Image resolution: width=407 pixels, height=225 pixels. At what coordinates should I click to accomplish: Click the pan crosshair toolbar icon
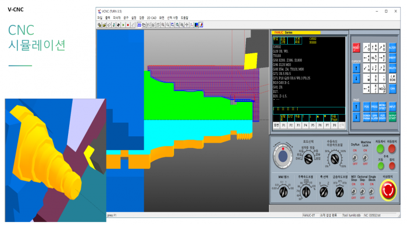pyautogui.click(x=187, y=25)
